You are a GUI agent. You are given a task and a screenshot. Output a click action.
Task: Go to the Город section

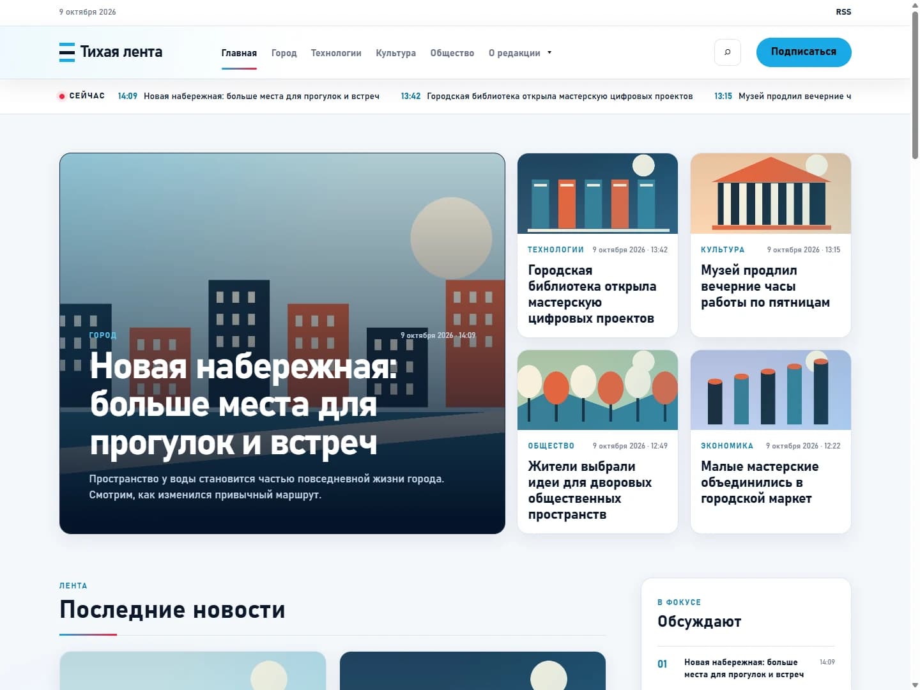[x=284, y=53]
